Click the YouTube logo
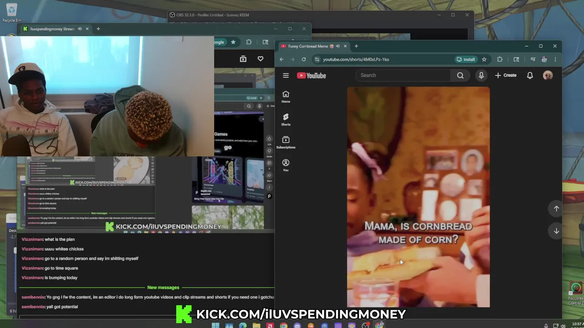This screenshot has height=328, width=584. pyautogui.click(x=311, y=76)
